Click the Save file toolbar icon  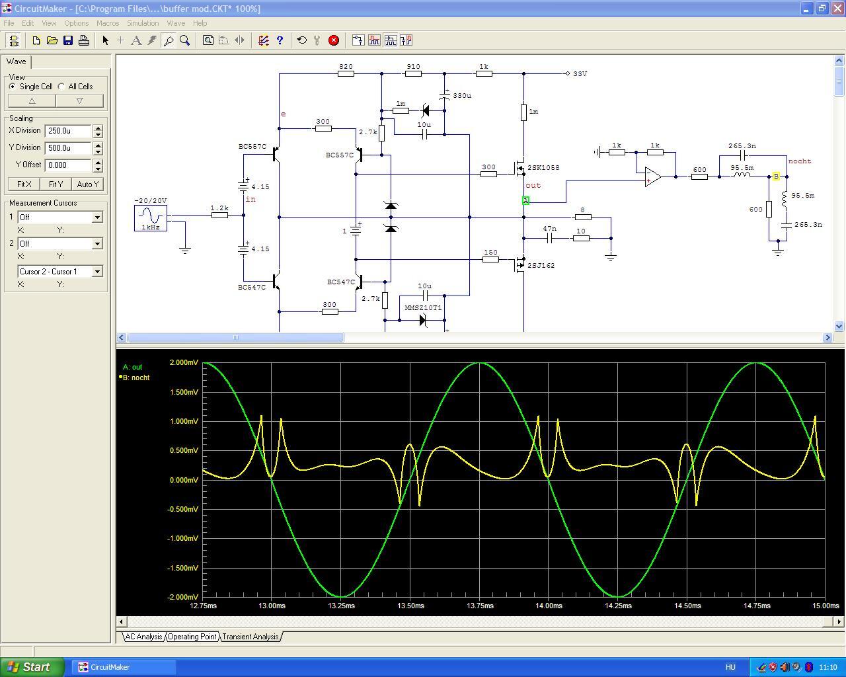click(x=68, y=40)
